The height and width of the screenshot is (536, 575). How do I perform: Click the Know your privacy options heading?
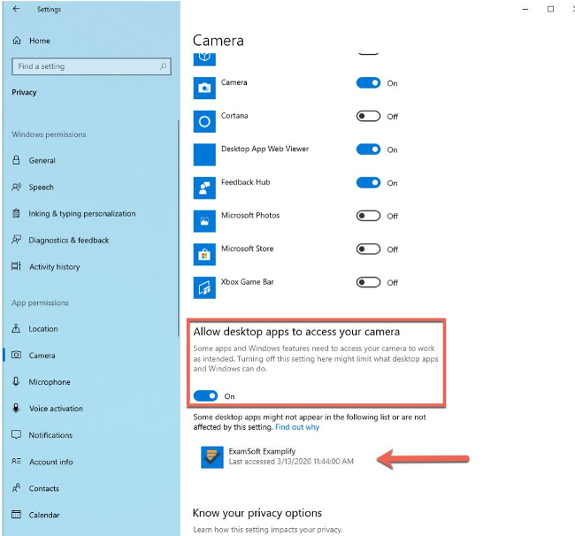257,512
